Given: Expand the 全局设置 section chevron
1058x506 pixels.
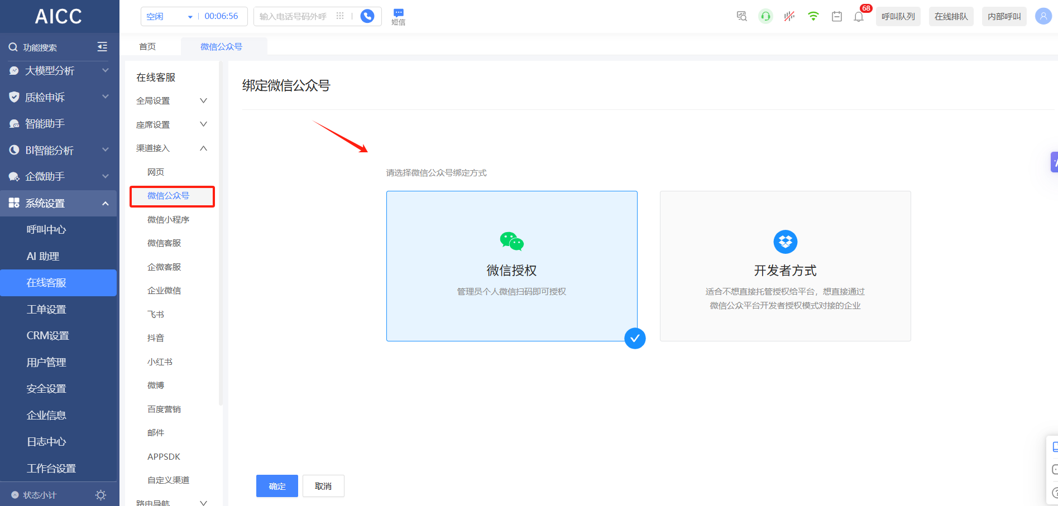Looking at the screenshot, I should (203, 100).
